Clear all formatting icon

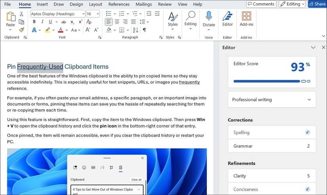pyautogui.click(x=89, y=22)
